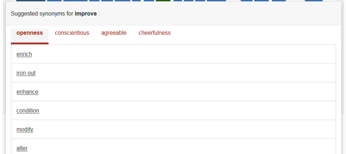The height and width of the screenshot is (154, 346).
Task: Click blank space in the modify row
Action: coord(180,129)
